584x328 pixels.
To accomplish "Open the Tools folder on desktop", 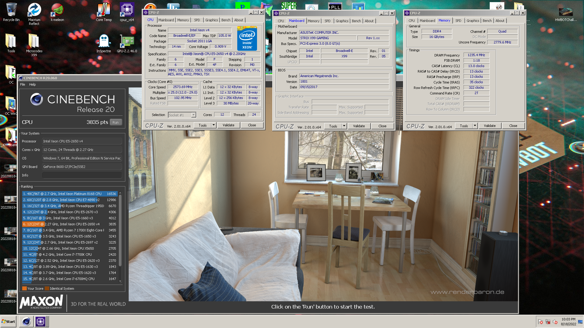I will [11, 43].
